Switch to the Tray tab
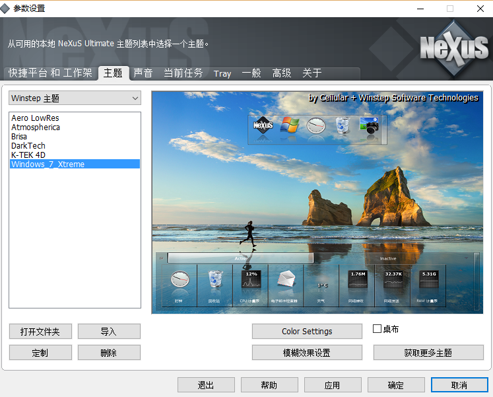The image size is (493, 397). 222,73
